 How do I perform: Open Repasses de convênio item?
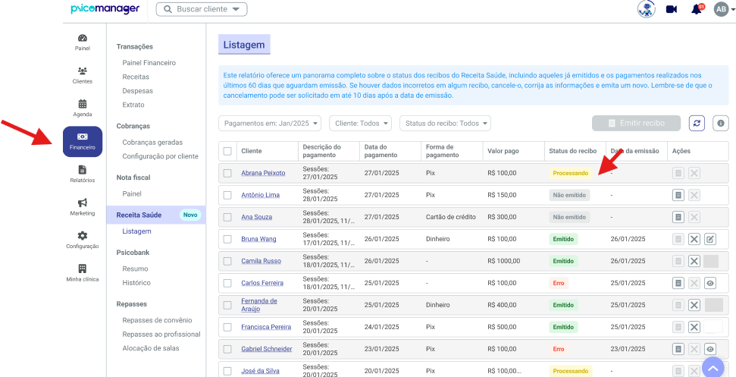coord(157,320)
